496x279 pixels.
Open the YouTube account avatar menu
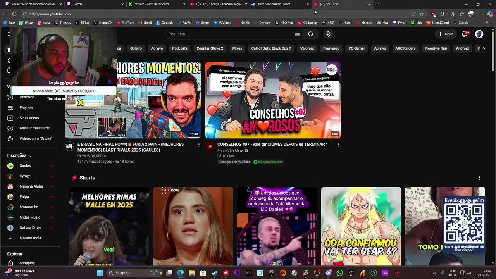coord(479,34)
